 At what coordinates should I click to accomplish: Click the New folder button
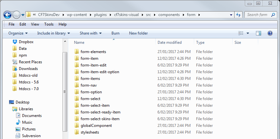coord(138,33)
